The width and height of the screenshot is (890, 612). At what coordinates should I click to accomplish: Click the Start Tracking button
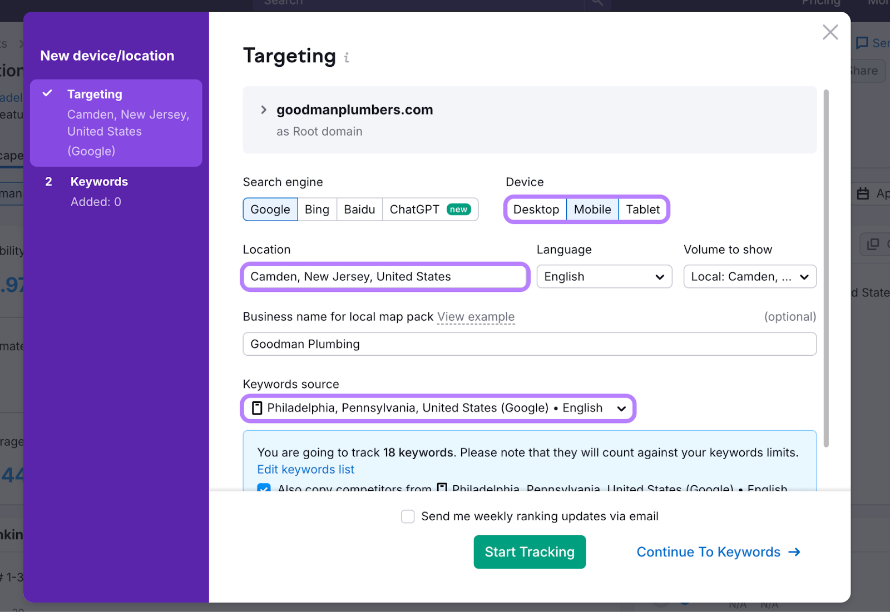click(x=529, y=552)
